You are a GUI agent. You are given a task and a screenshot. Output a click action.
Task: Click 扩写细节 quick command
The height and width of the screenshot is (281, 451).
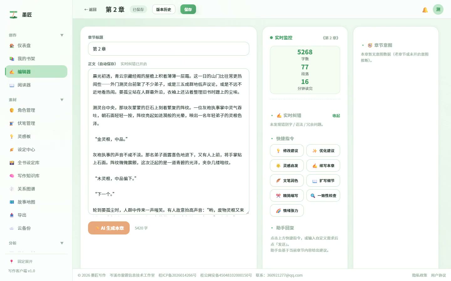pyautogui.click(x=323, y=180)
